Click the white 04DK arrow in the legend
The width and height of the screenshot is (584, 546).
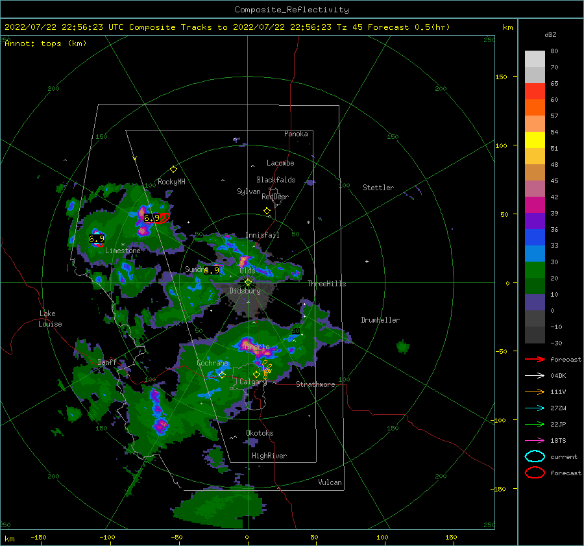click(535, 376)
